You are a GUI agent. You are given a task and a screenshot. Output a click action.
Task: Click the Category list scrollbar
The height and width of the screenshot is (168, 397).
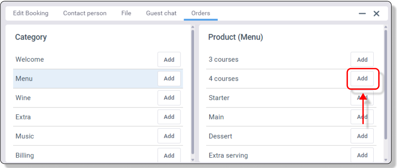point(193,93)
